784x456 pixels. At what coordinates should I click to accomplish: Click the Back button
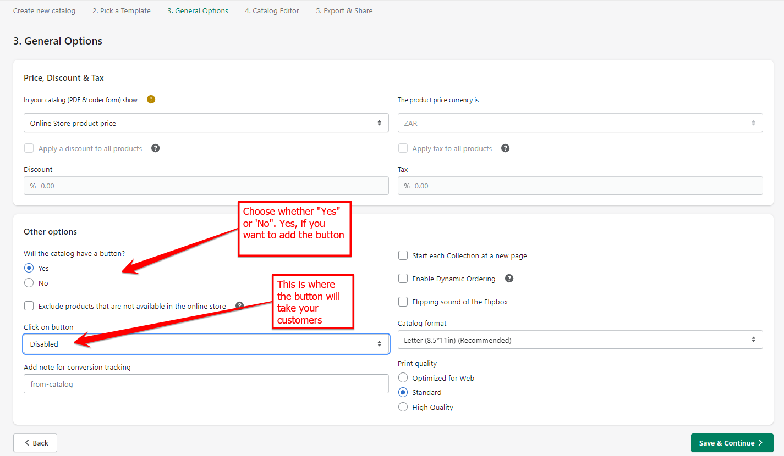[x=35, y=443]
